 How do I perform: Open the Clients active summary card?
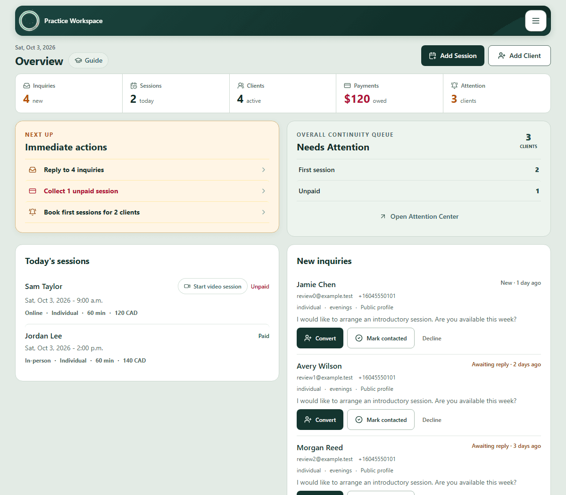pos(283,93)
